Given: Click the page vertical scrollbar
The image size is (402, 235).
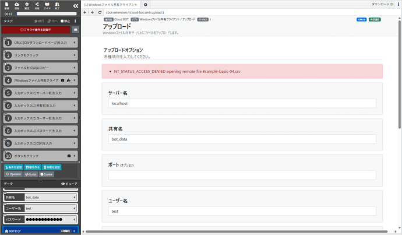Looking at the screenshot, I should pyautogui.click(x=400, y=75).
